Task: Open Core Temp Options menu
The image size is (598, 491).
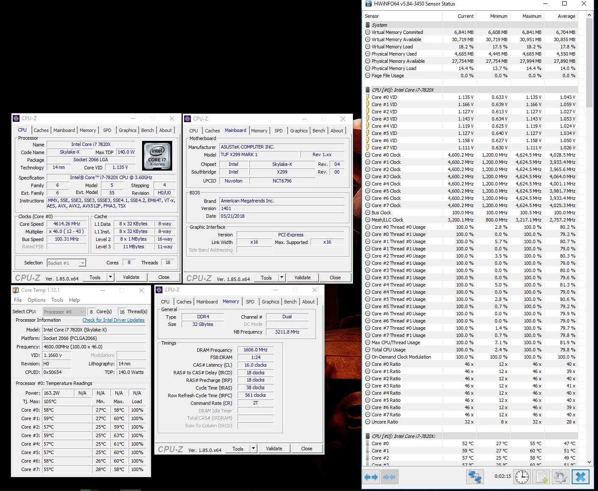Action: tap(36, 300)
